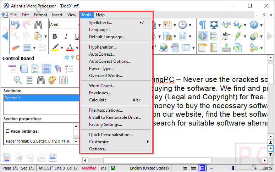Choose Options... in Tools menu

[116, 149]
